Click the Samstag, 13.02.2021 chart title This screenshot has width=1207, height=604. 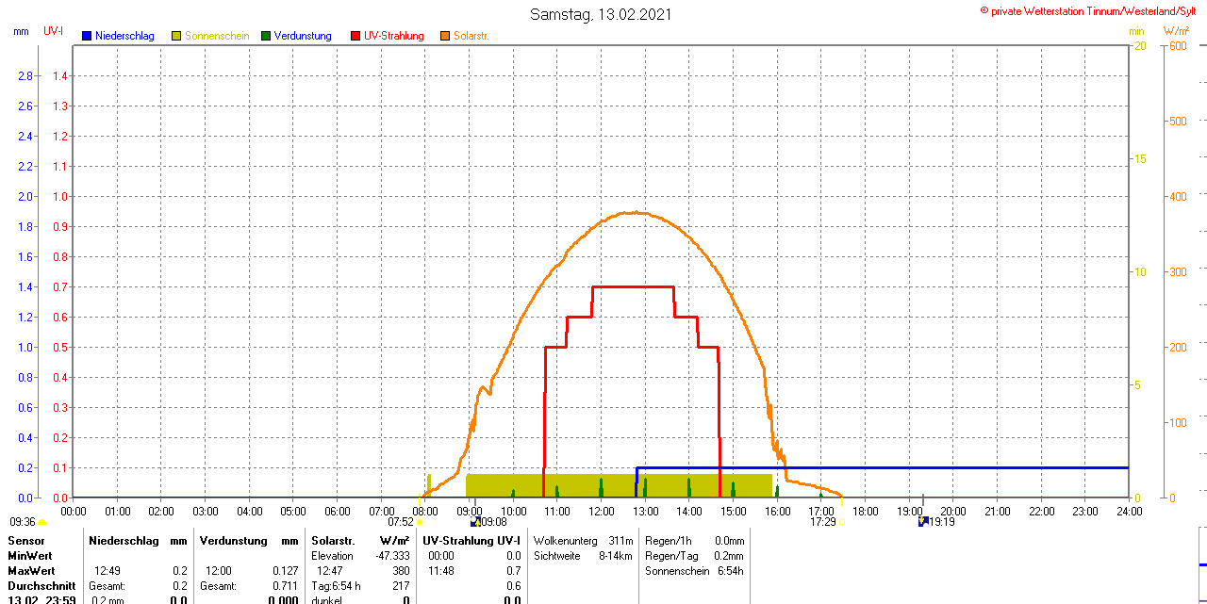pyautogui.click(x=602, y=14)
